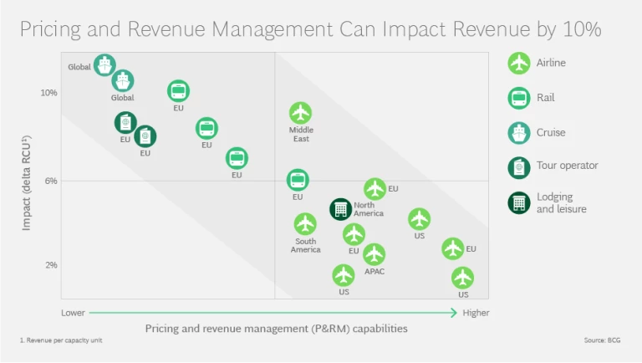Screen dimensions: 642x363
Task: Click the 'Source: BCG' text
Action: 603,340
